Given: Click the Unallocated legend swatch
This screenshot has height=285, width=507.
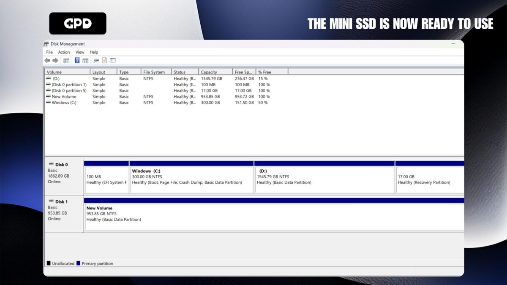Looking at the screenshot, I should tap(48, 263).
